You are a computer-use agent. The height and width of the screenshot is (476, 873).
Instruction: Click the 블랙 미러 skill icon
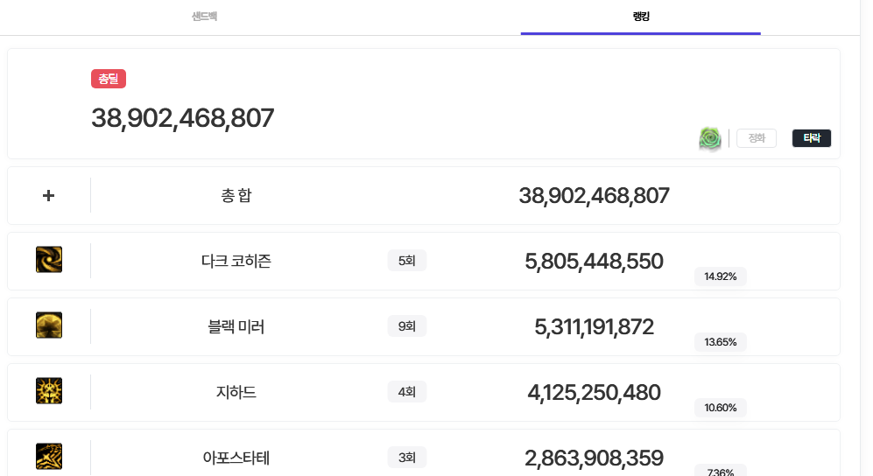(x=49, y=325)
